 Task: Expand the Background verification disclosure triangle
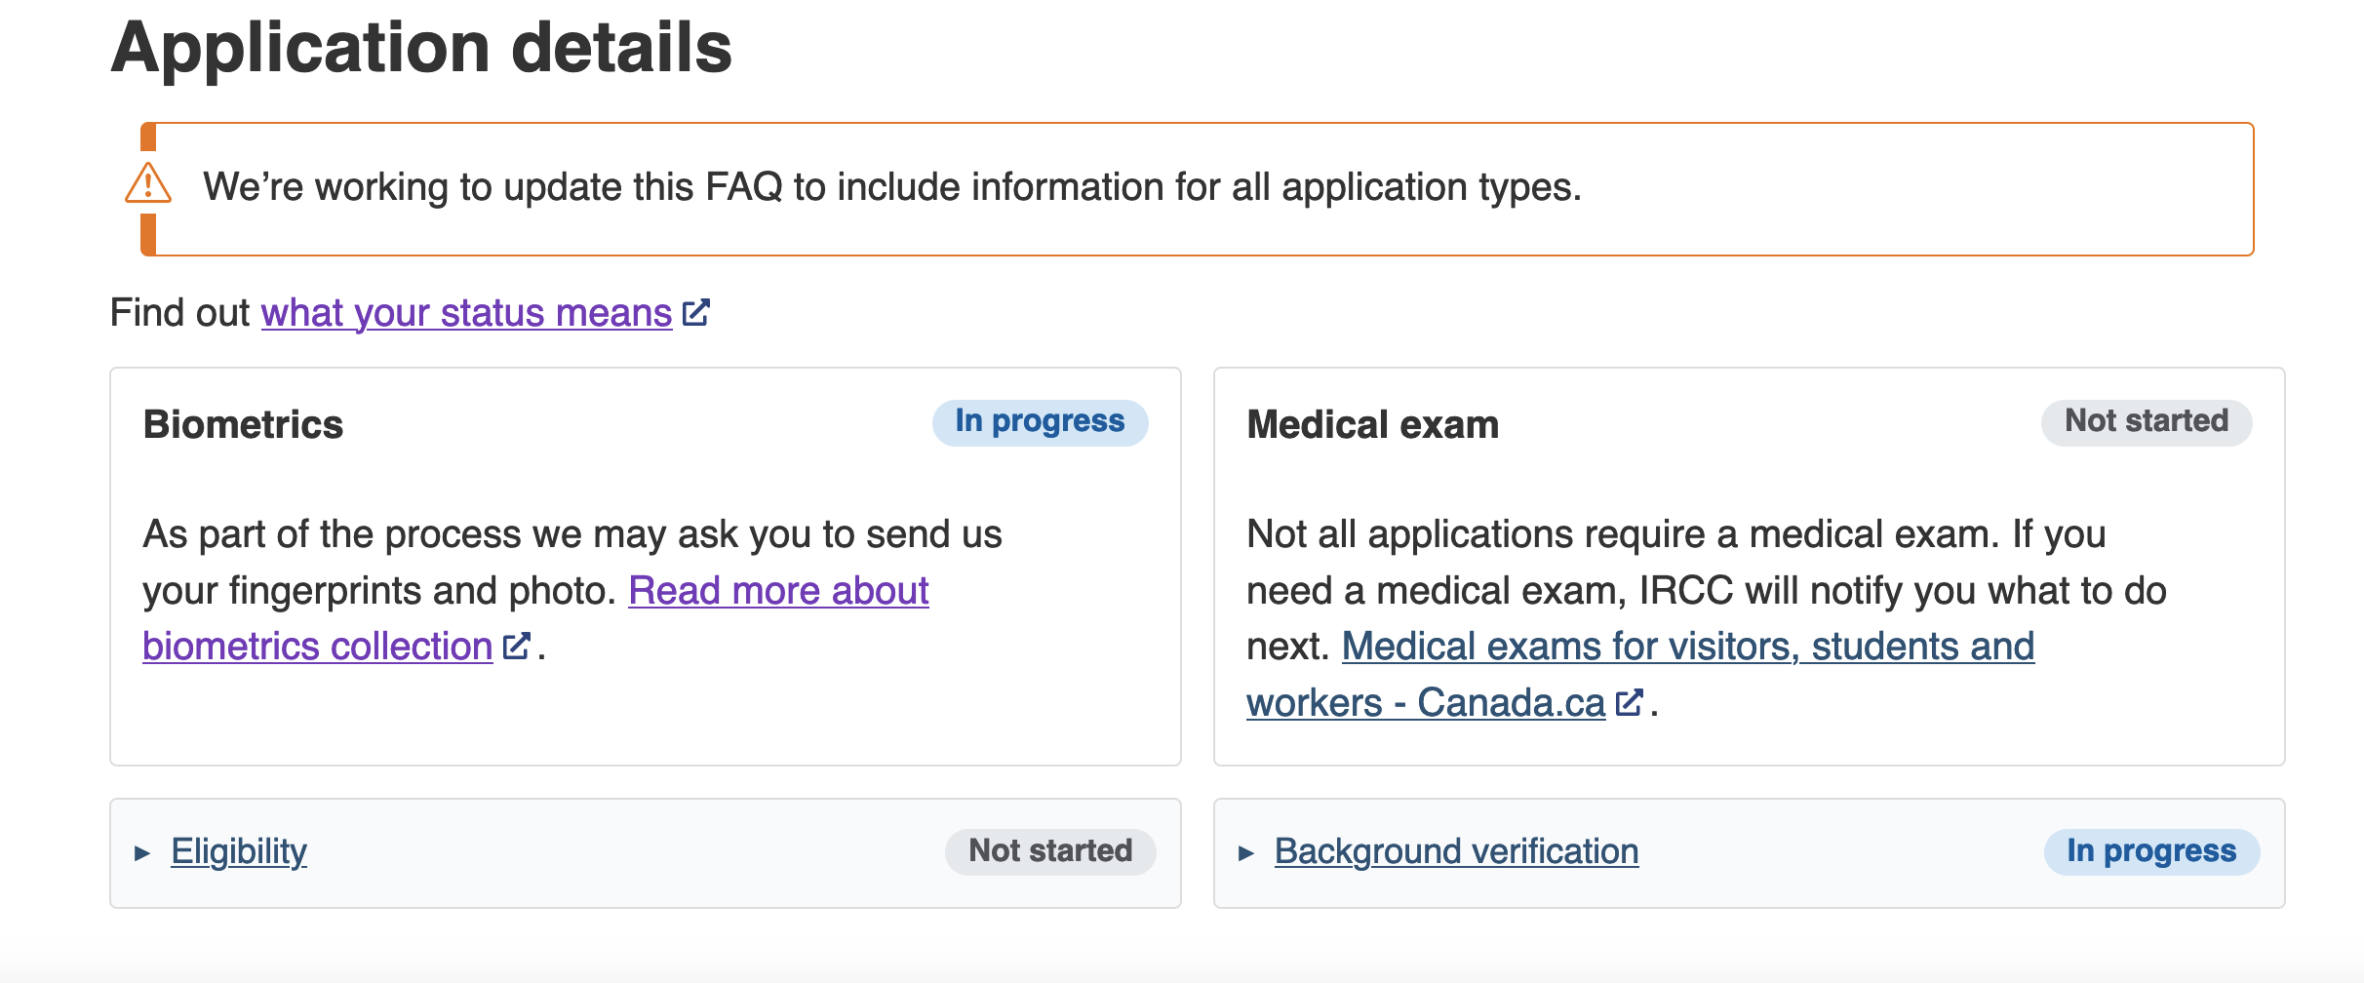coord(1246,853)
